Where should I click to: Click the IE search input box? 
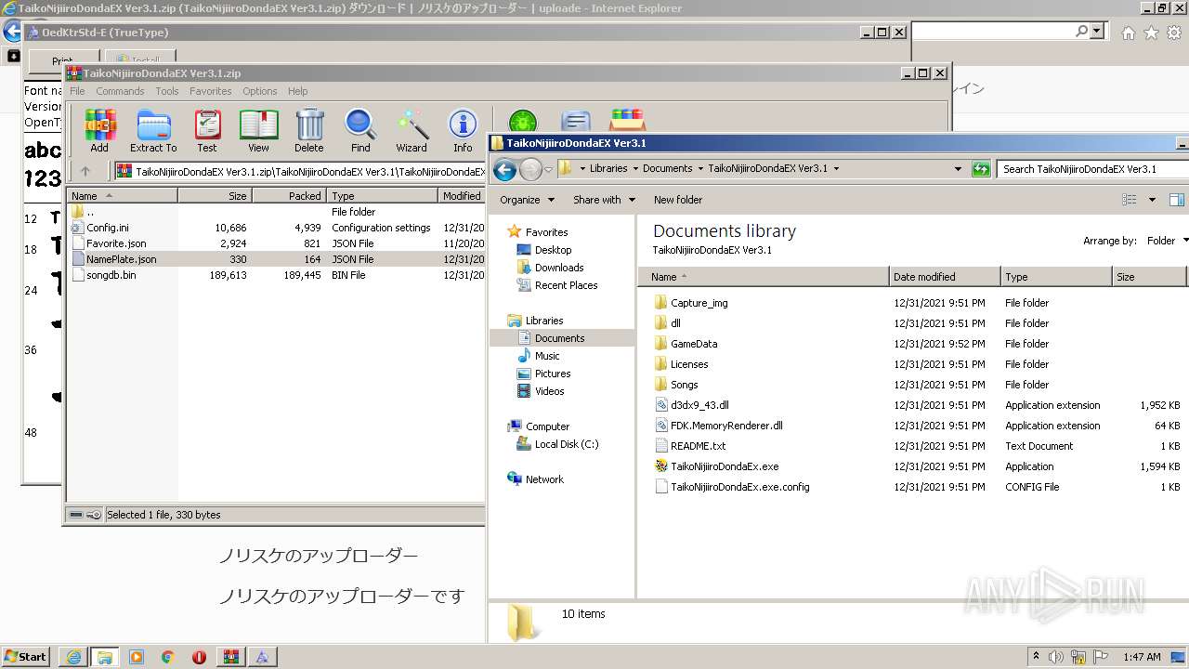[x=994, y=32]
